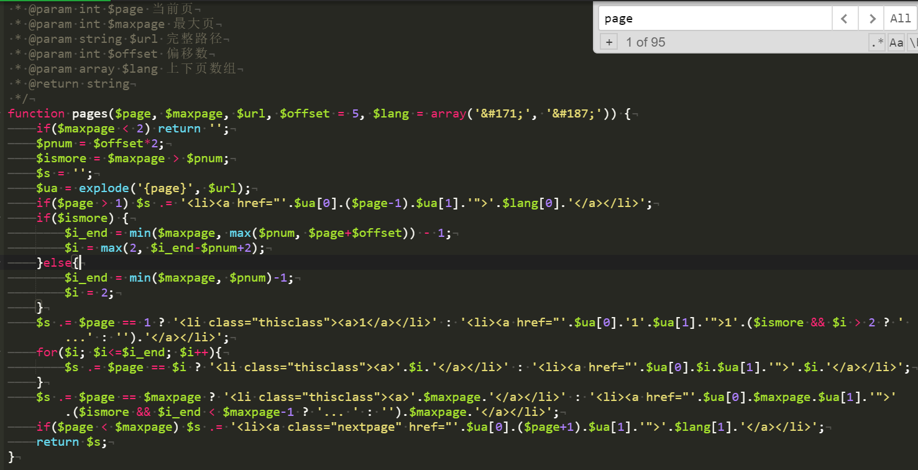918x470 pixels.
Task: Toggle case-sensitive matching (Aa)
Action: pos(896,42)
